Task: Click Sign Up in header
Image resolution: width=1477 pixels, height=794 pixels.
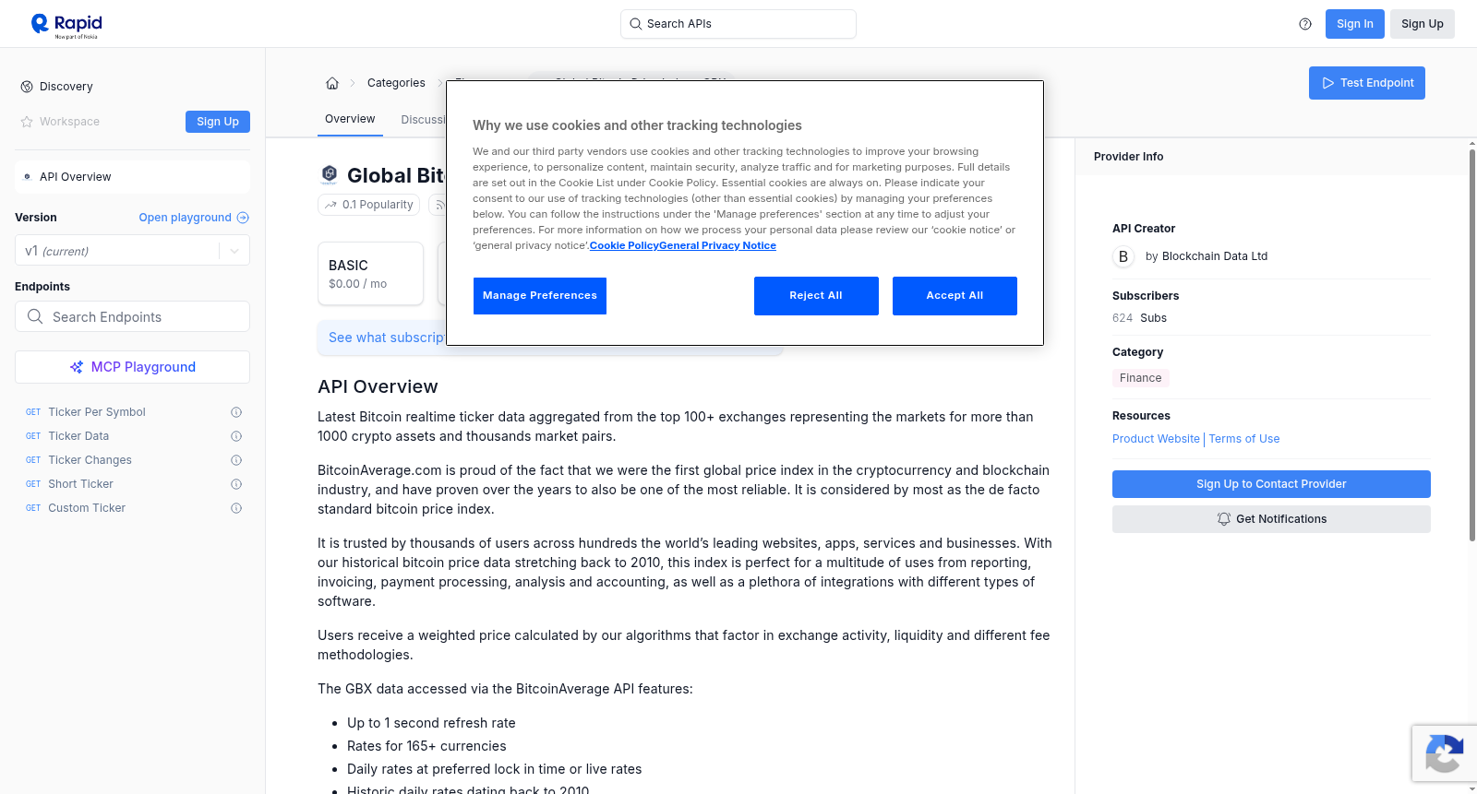Action: [x=1423, y=24]
